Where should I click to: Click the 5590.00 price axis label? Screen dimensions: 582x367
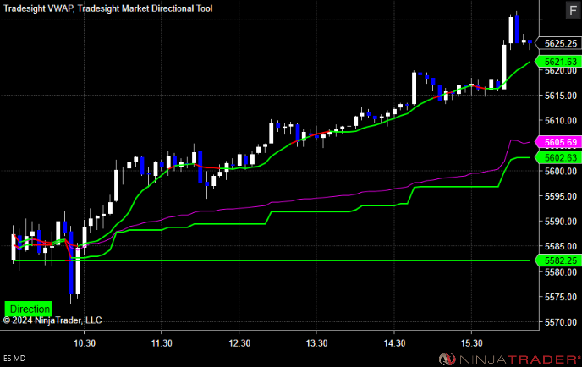coord(561,222)
